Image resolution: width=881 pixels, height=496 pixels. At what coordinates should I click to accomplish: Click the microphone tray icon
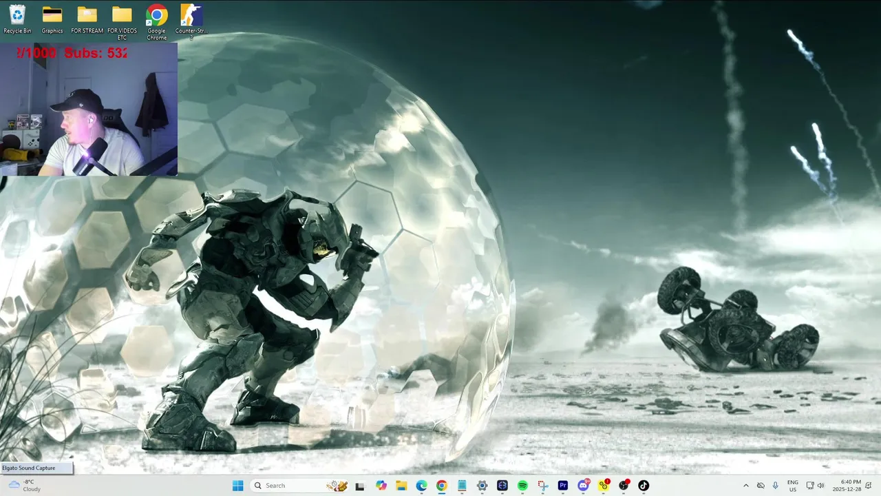tap(776, 486)
